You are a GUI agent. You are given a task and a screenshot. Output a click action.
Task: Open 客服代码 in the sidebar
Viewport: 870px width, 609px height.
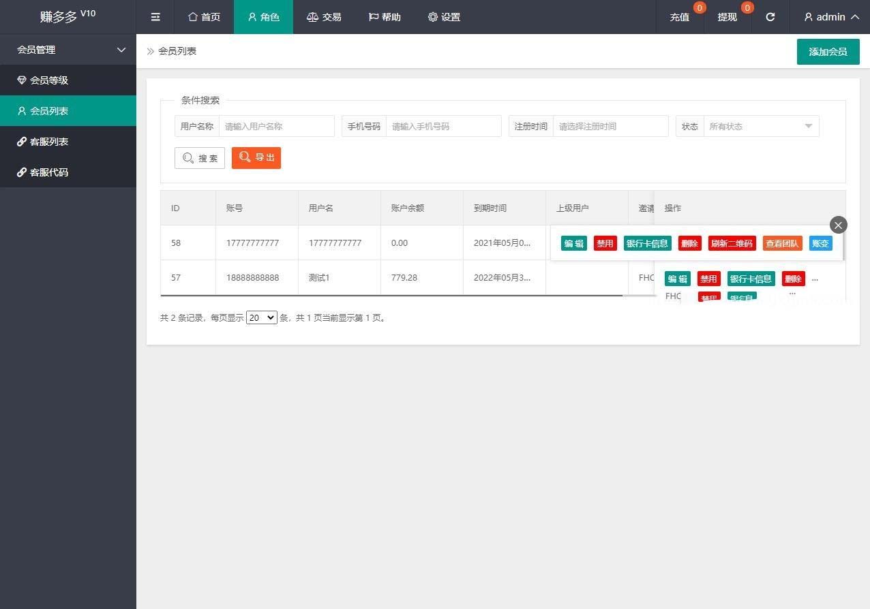click(49, 172)
